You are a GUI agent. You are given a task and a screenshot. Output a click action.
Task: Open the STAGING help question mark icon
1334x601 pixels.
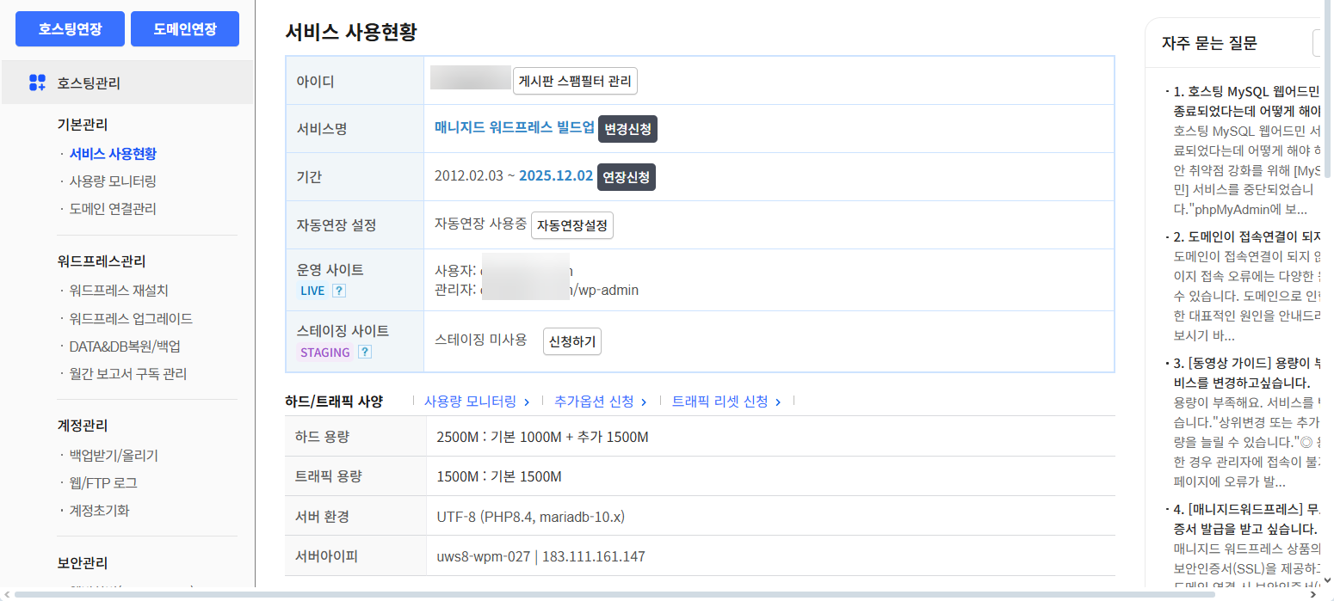365,352
